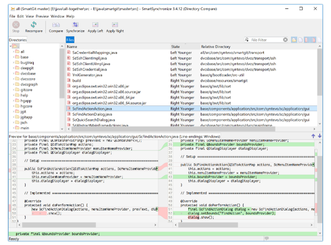The image size is (331, 245).
Task: Jump to previous change with the up arrow
Action: pos(313,136)
